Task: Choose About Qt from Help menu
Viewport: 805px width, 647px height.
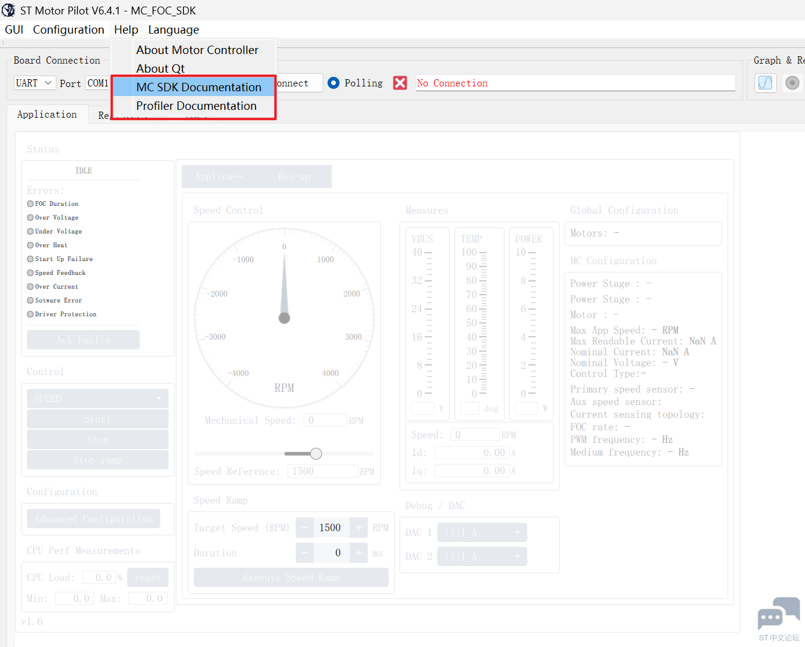Action: coord(193,68)
